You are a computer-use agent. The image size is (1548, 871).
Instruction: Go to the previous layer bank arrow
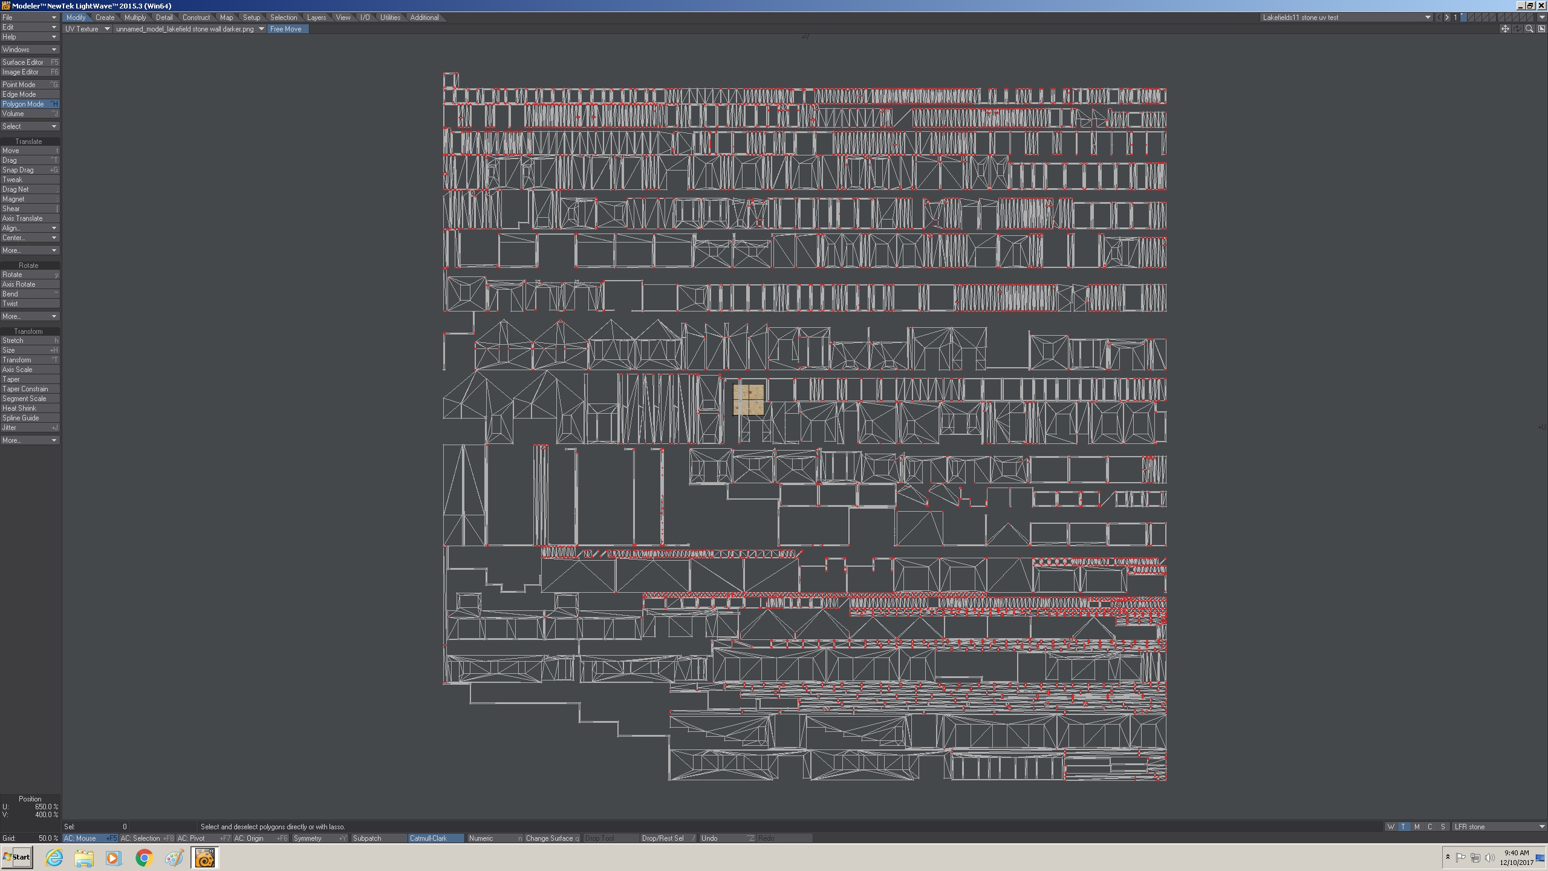point(1439,18)
